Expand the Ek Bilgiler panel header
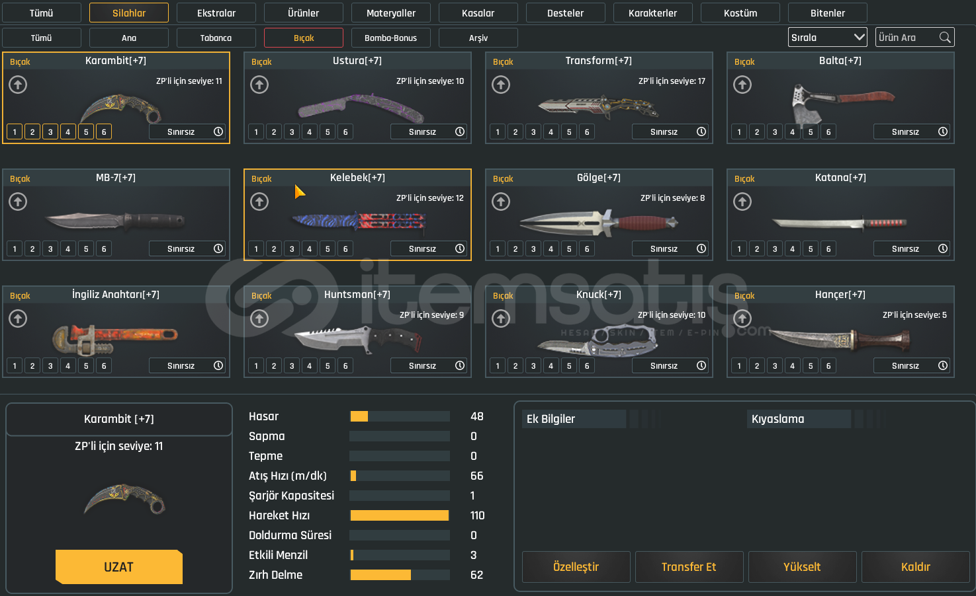 [x=573, y=419]
